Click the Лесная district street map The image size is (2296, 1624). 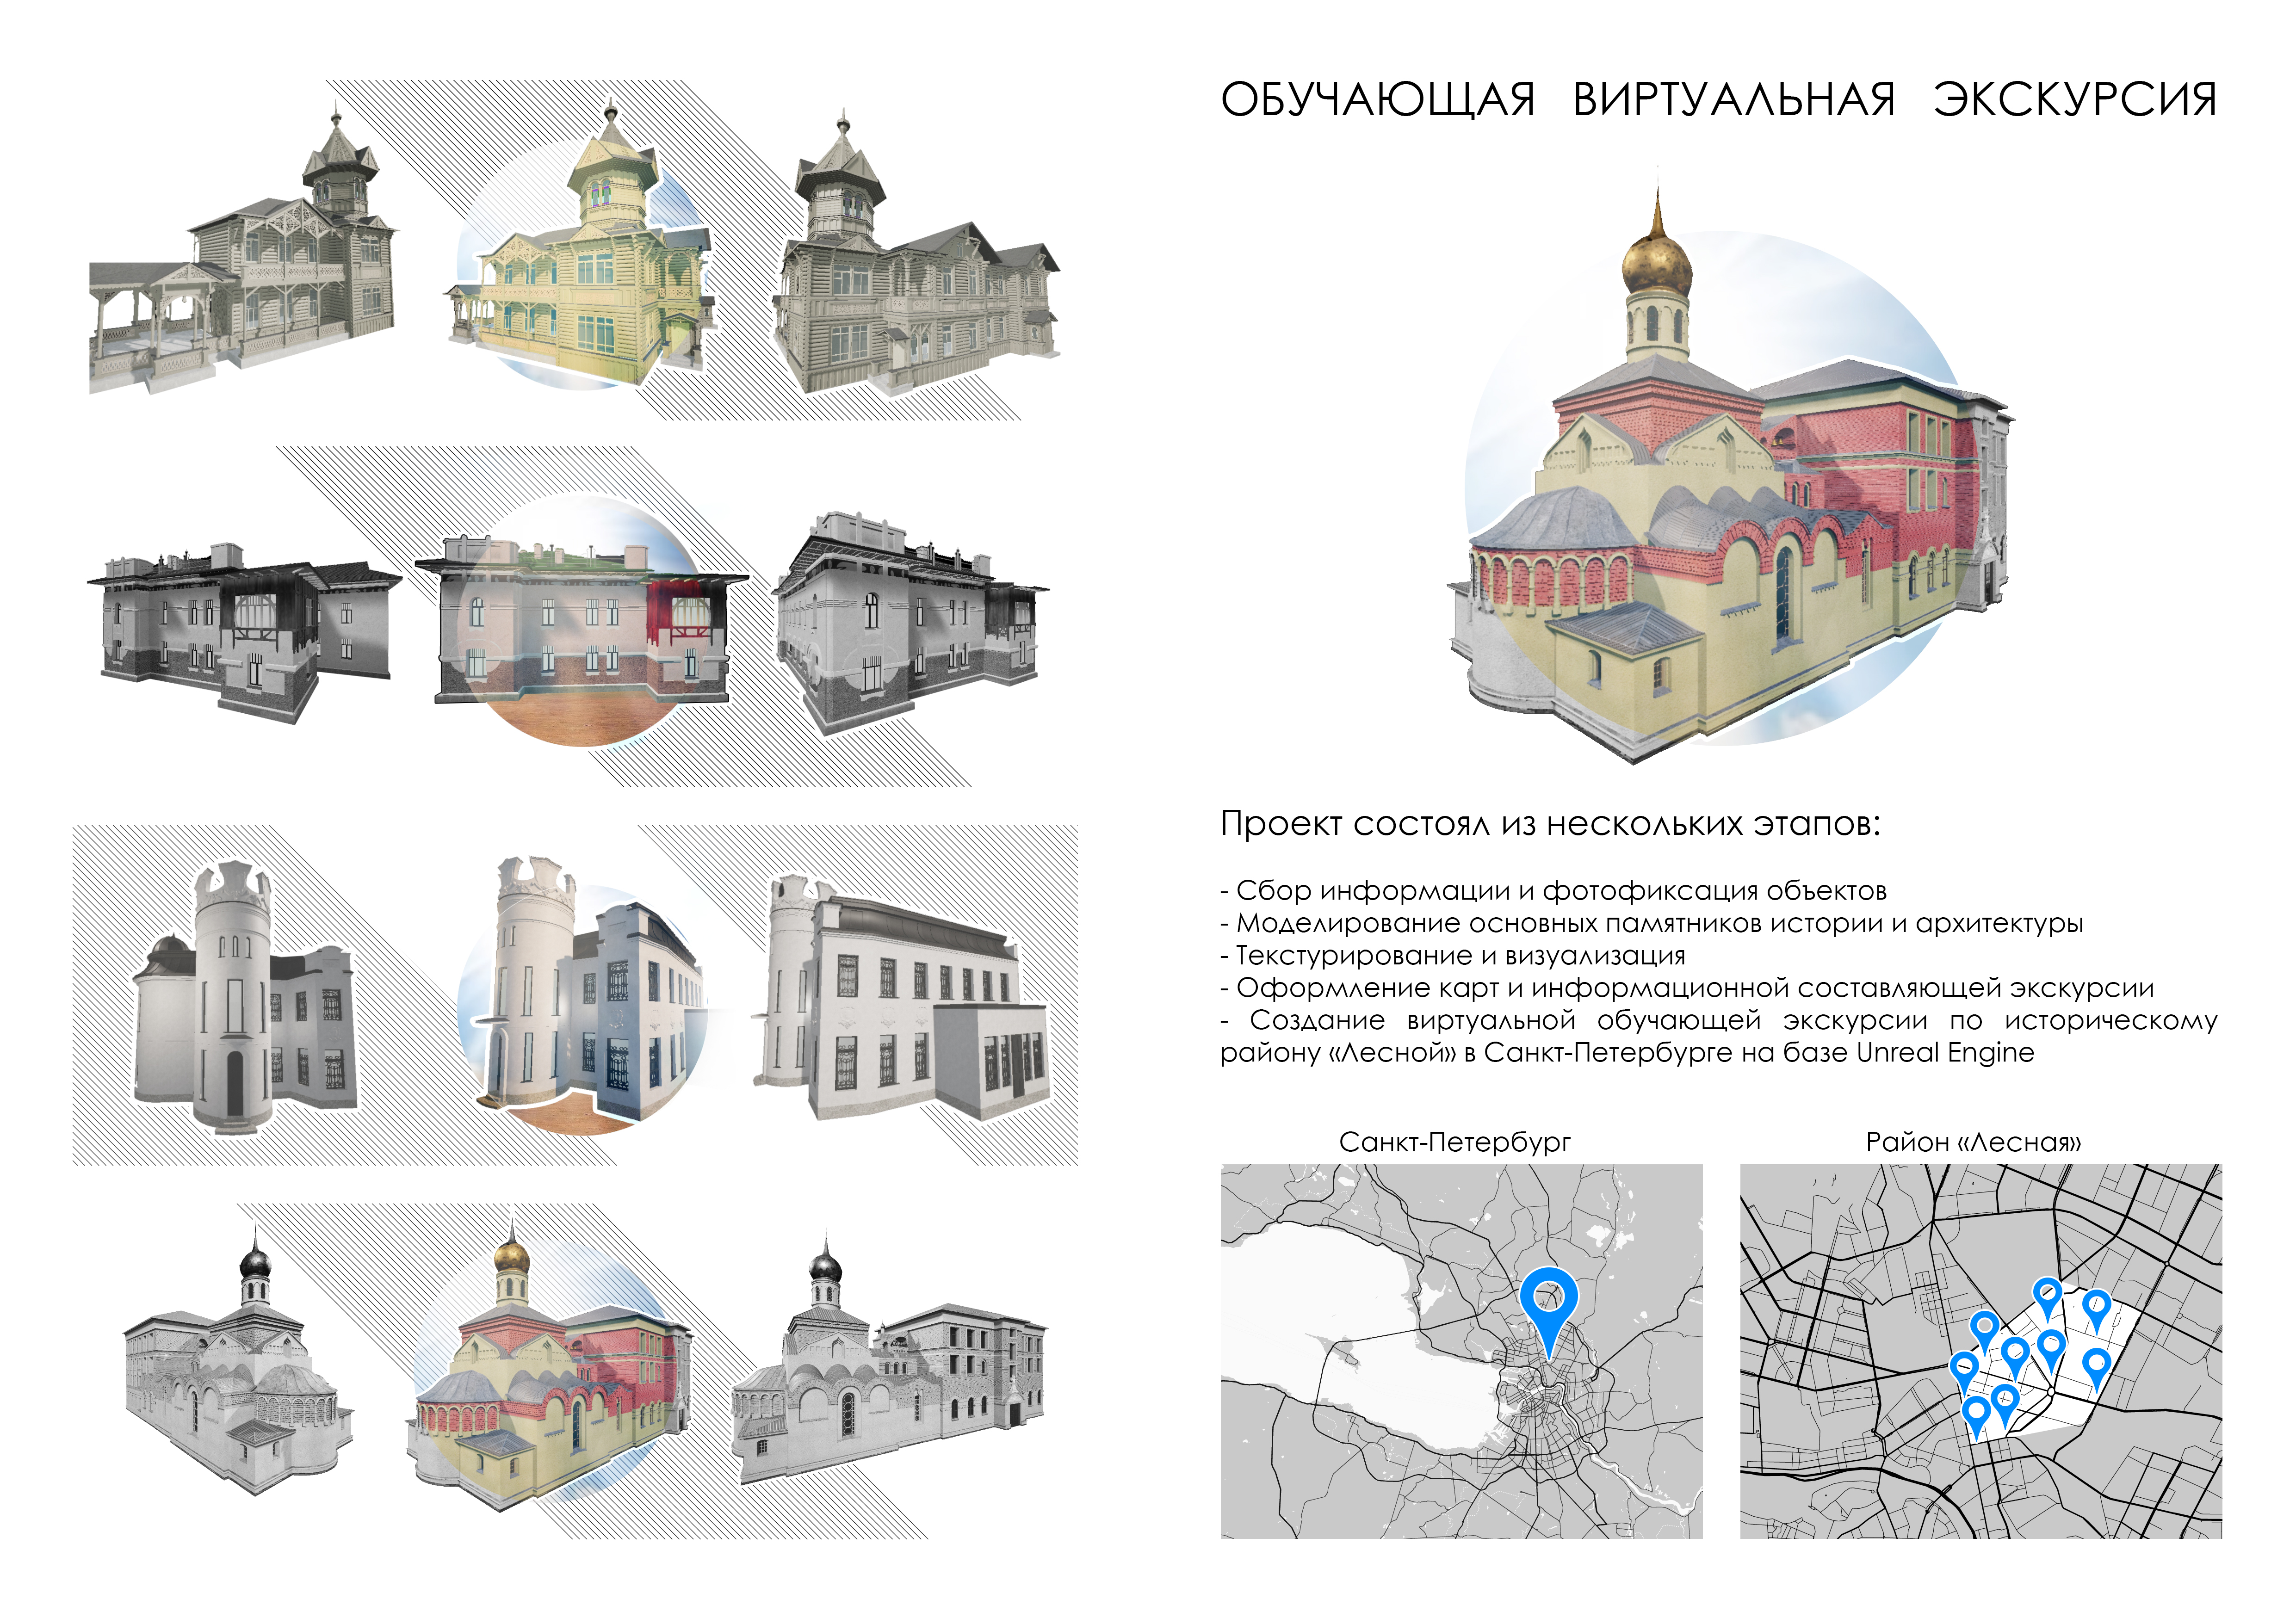1981,1351
